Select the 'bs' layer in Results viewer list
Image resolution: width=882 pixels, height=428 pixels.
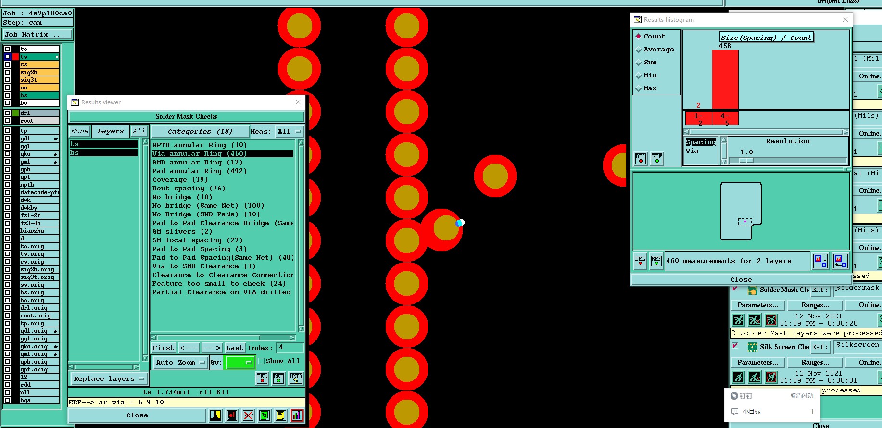(103, 153)
